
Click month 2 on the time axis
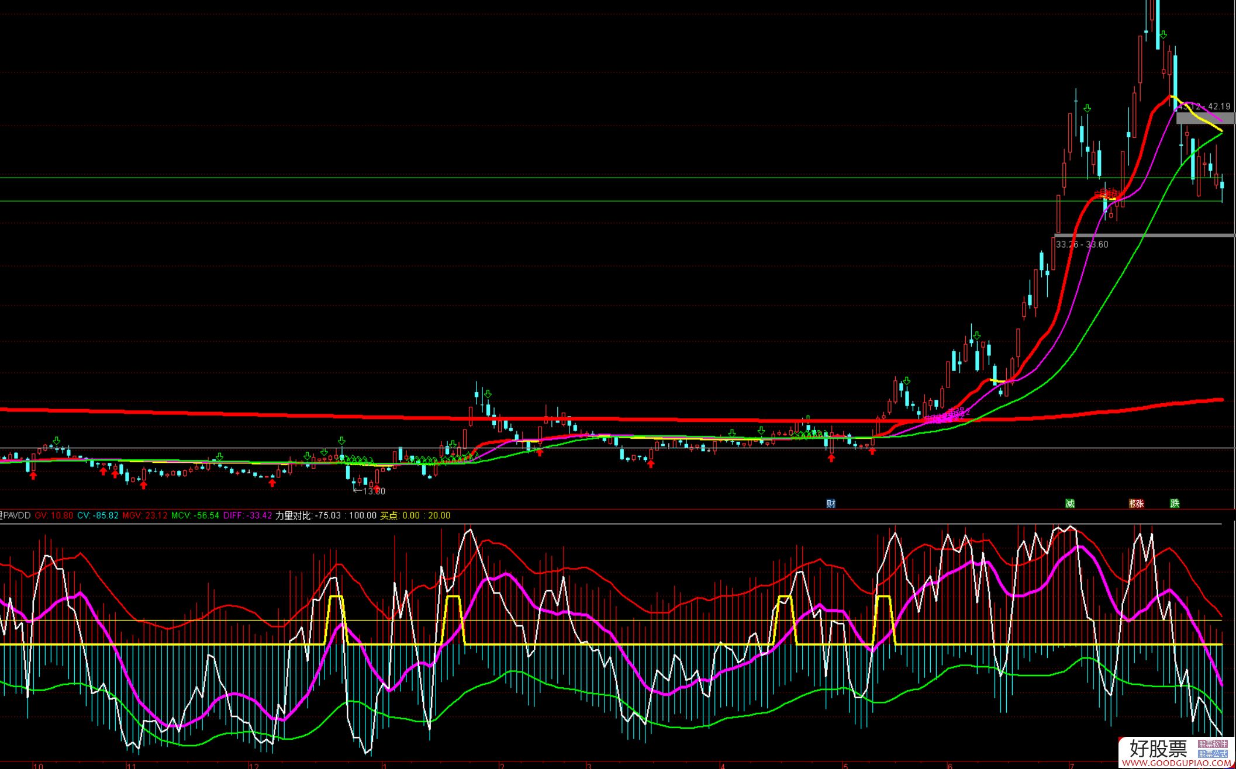(502, 765)
